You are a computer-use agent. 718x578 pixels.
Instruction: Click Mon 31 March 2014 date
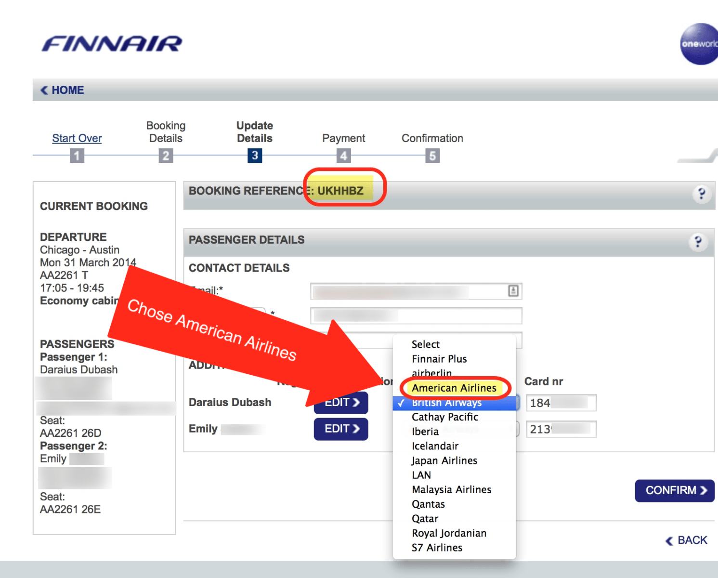88,263
